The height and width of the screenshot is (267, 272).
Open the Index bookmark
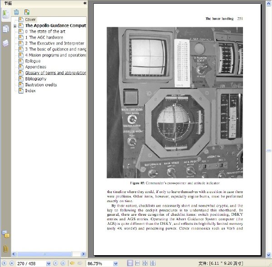click(30, 91)
